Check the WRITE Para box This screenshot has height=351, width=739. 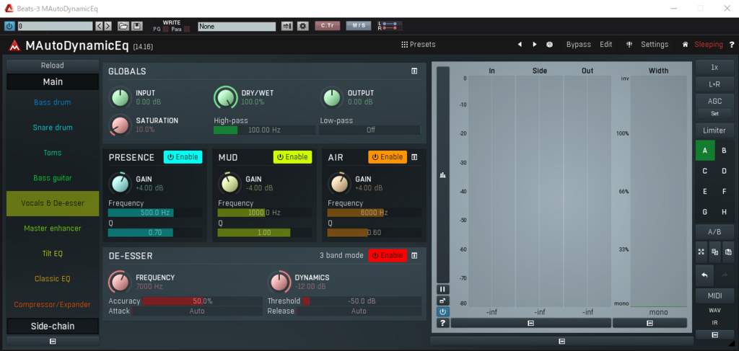pyautogui.click(x=187, y=29)
